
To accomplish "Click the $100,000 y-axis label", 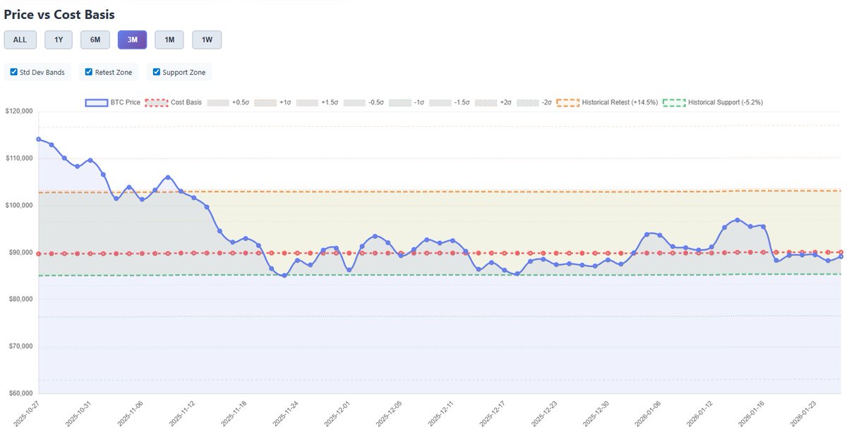I will click(19, 205).
